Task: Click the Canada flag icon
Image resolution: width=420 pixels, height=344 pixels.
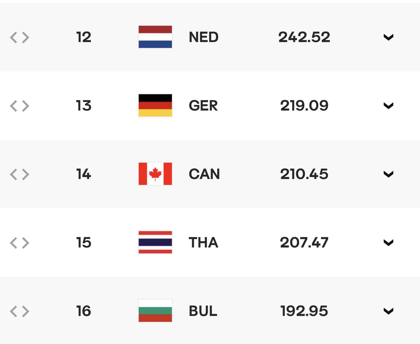Action: coord(155,174)
